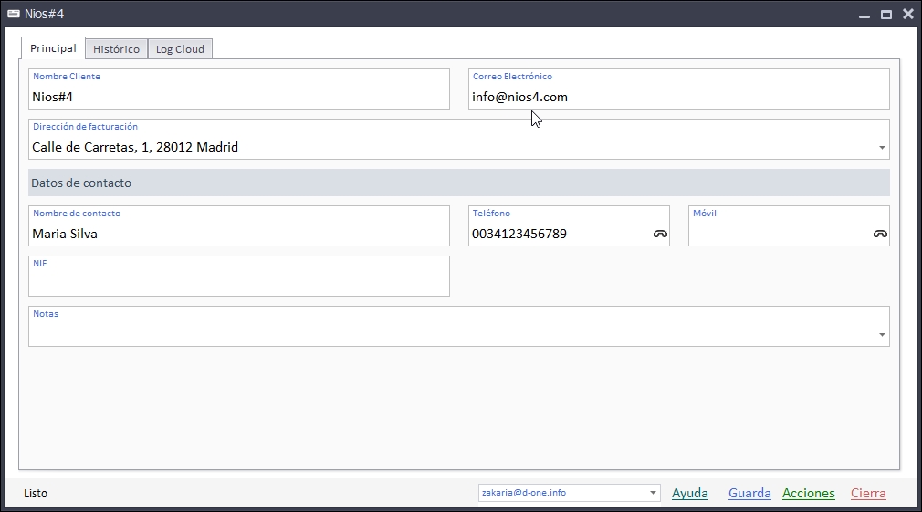This screenshot has width=922, height=512.
Task: Minimize the Nios#4 window
Action: (864, 15)
